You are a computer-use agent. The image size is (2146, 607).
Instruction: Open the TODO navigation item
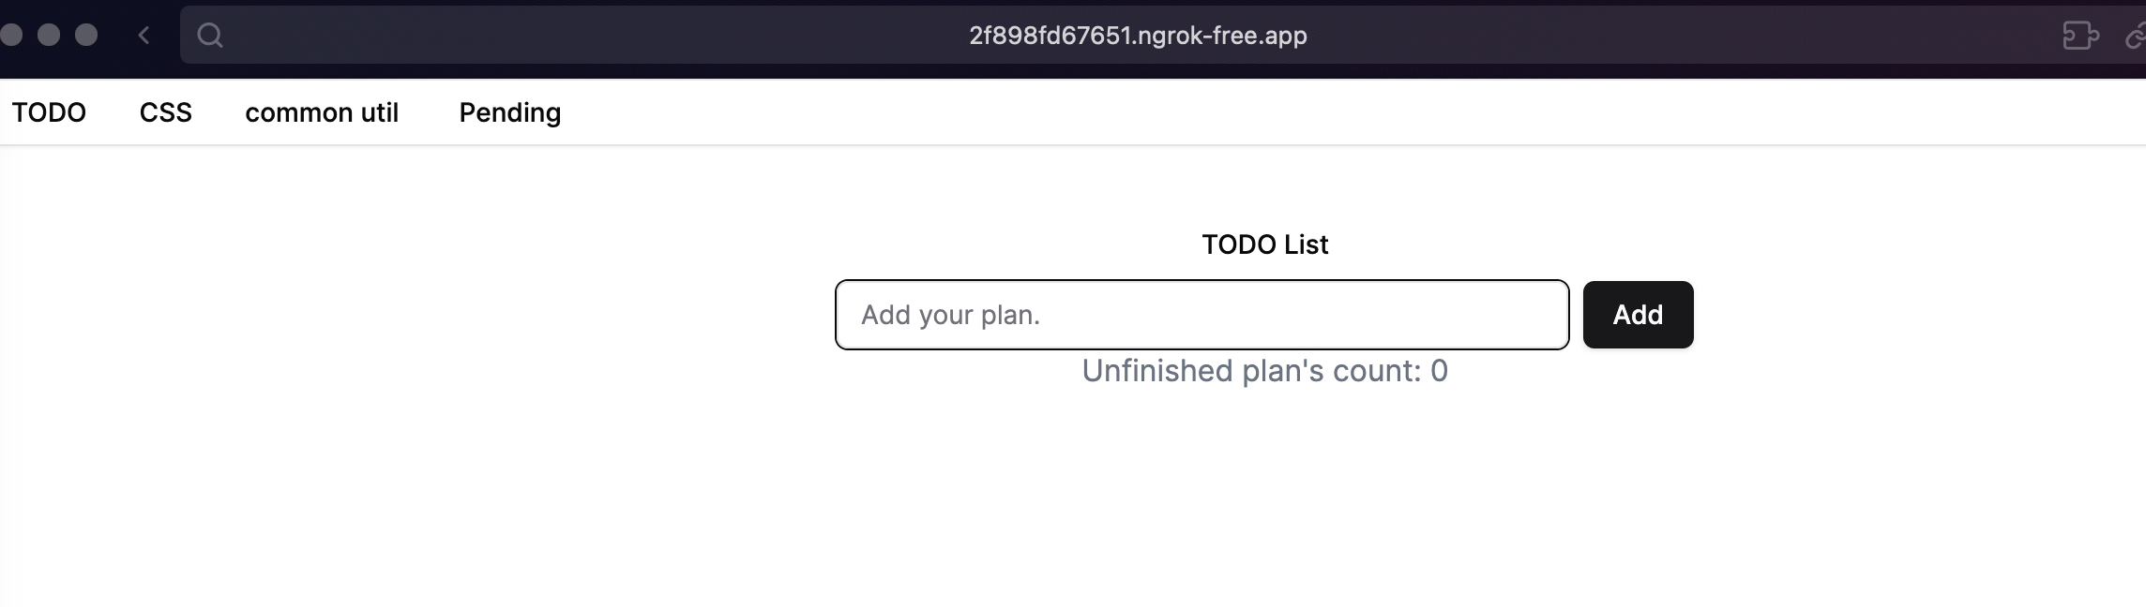click(x=49, y=112)
